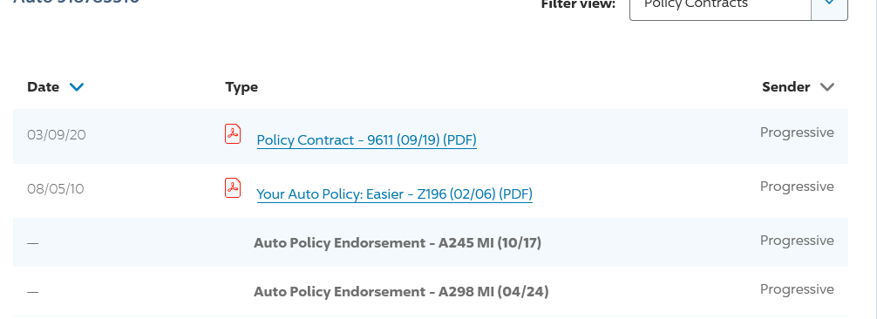
Task: Sort by the Sender column header
Action: pos(785,87)
